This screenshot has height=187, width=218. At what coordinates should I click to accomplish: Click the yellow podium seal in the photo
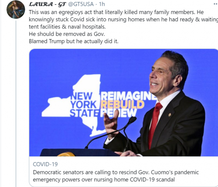pyautogui.click(x=66, y=154)
